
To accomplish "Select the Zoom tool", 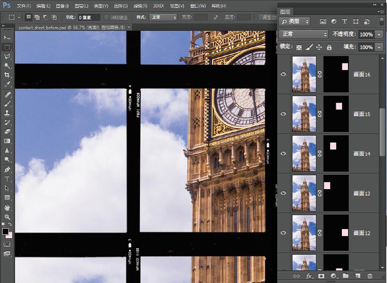I will pos(7,217).
